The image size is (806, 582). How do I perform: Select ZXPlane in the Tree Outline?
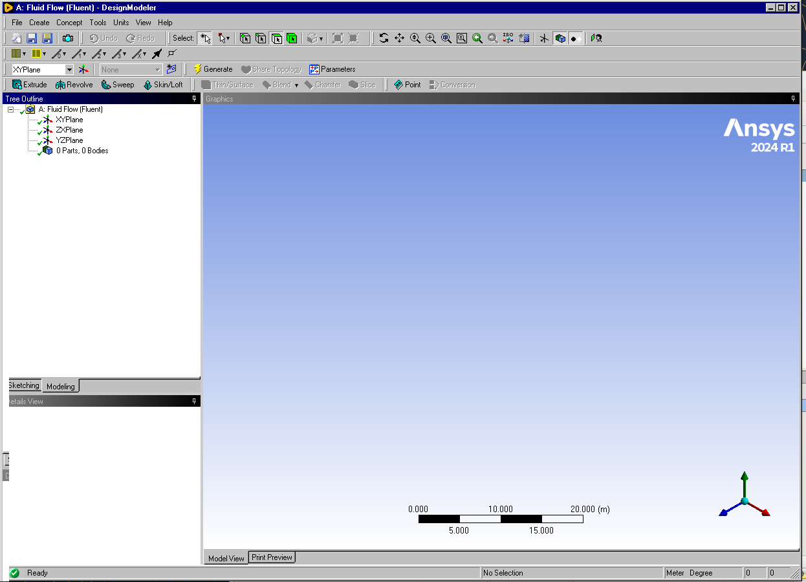click(69, 130)
